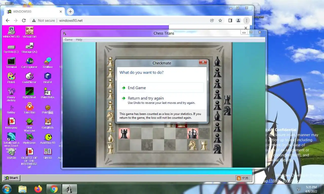Click the highlighted black rook on board
Screen dimensions: 324x194
[124, 133]
